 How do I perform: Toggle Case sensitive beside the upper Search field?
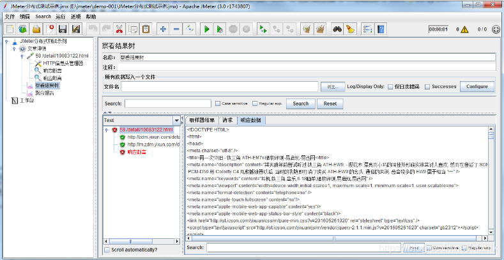coord(218,103)
